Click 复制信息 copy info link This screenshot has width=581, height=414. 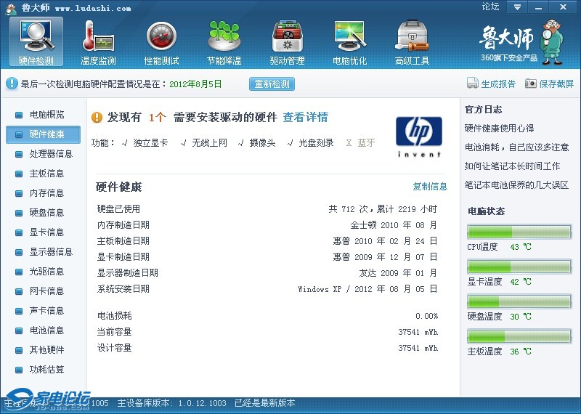coord(430,187)
